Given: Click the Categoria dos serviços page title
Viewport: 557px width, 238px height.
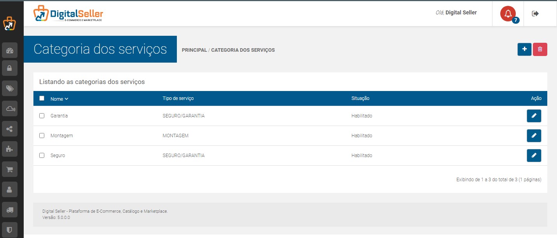Looking at the screenshot, I should click(x=100, y=49).
